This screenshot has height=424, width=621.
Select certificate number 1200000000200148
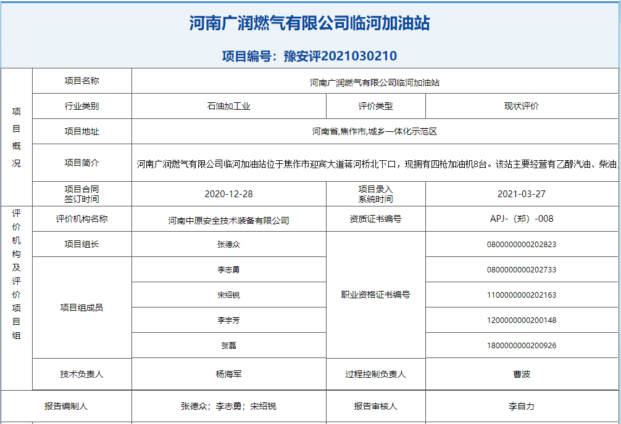[522, 320]
